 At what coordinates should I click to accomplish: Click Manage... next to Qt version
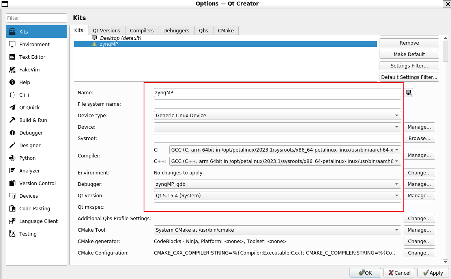(419, 196)
